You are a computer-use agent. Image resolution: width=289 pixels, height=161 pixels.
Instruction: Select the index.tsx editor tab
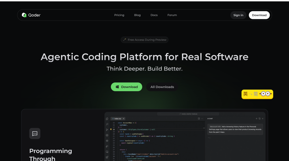[x=118, y=119]
